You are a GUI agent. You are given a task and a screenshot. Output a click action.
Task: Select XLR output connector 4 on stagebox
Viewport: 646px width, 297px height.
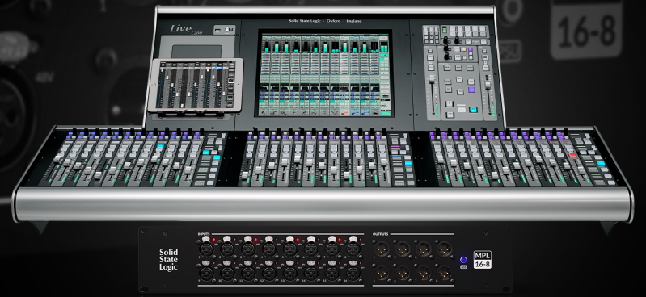444,249
